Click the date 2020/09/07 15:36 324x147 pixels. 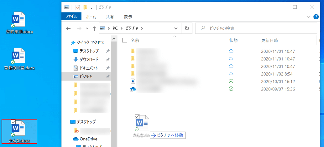278,89
